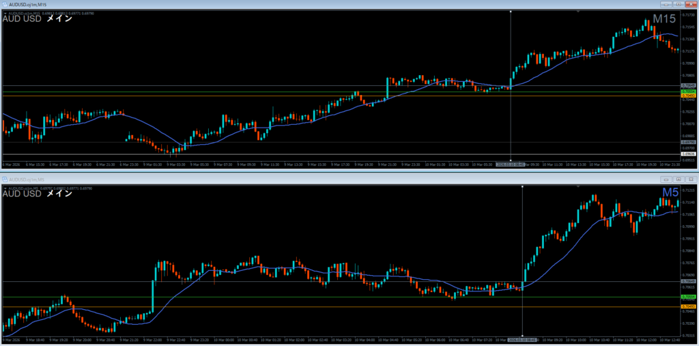699x346 pixels.
Task: Close the AUDUSD M5 chart window
Action: 691,179
